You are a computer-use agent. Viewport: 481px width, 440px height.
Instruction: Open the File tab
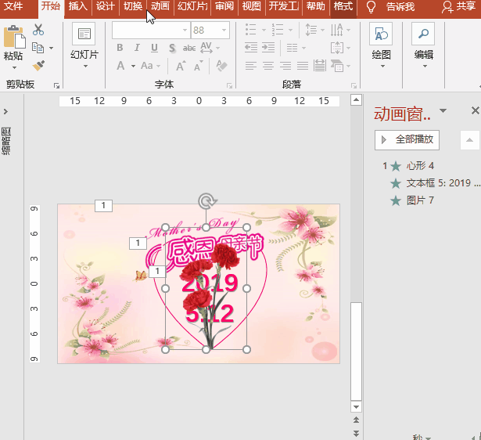click(13, 6)
